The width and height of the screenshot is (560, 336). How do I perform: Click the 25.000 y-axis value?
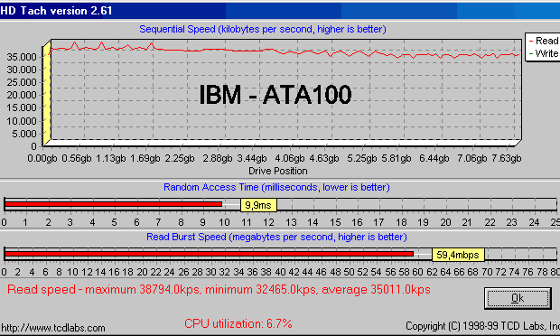22,82
